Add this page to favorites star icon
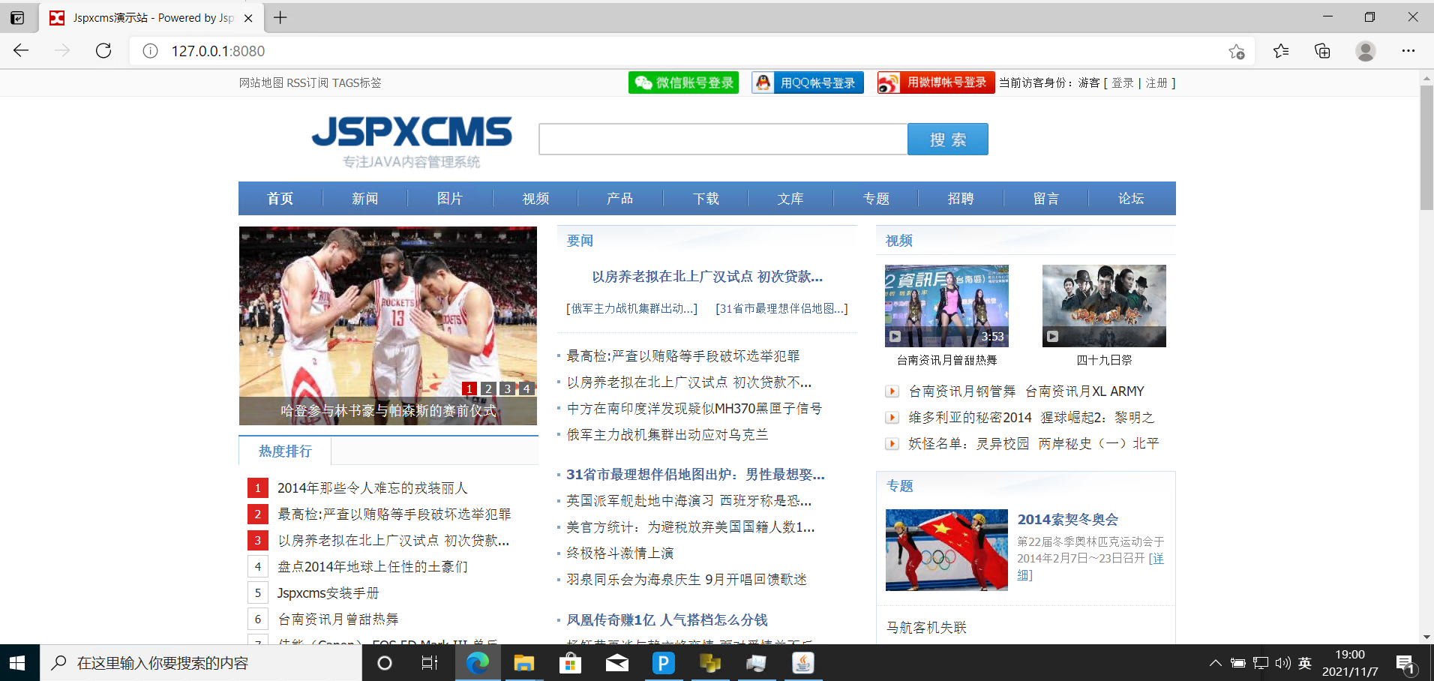This screenshot has height=681, width=1434. point(1237,51)
